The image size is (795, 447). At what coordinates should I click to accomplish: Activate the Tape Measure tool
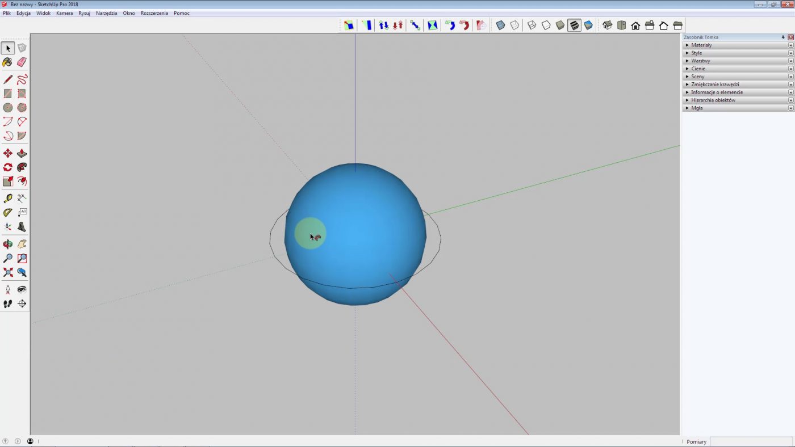coord(7,197)
